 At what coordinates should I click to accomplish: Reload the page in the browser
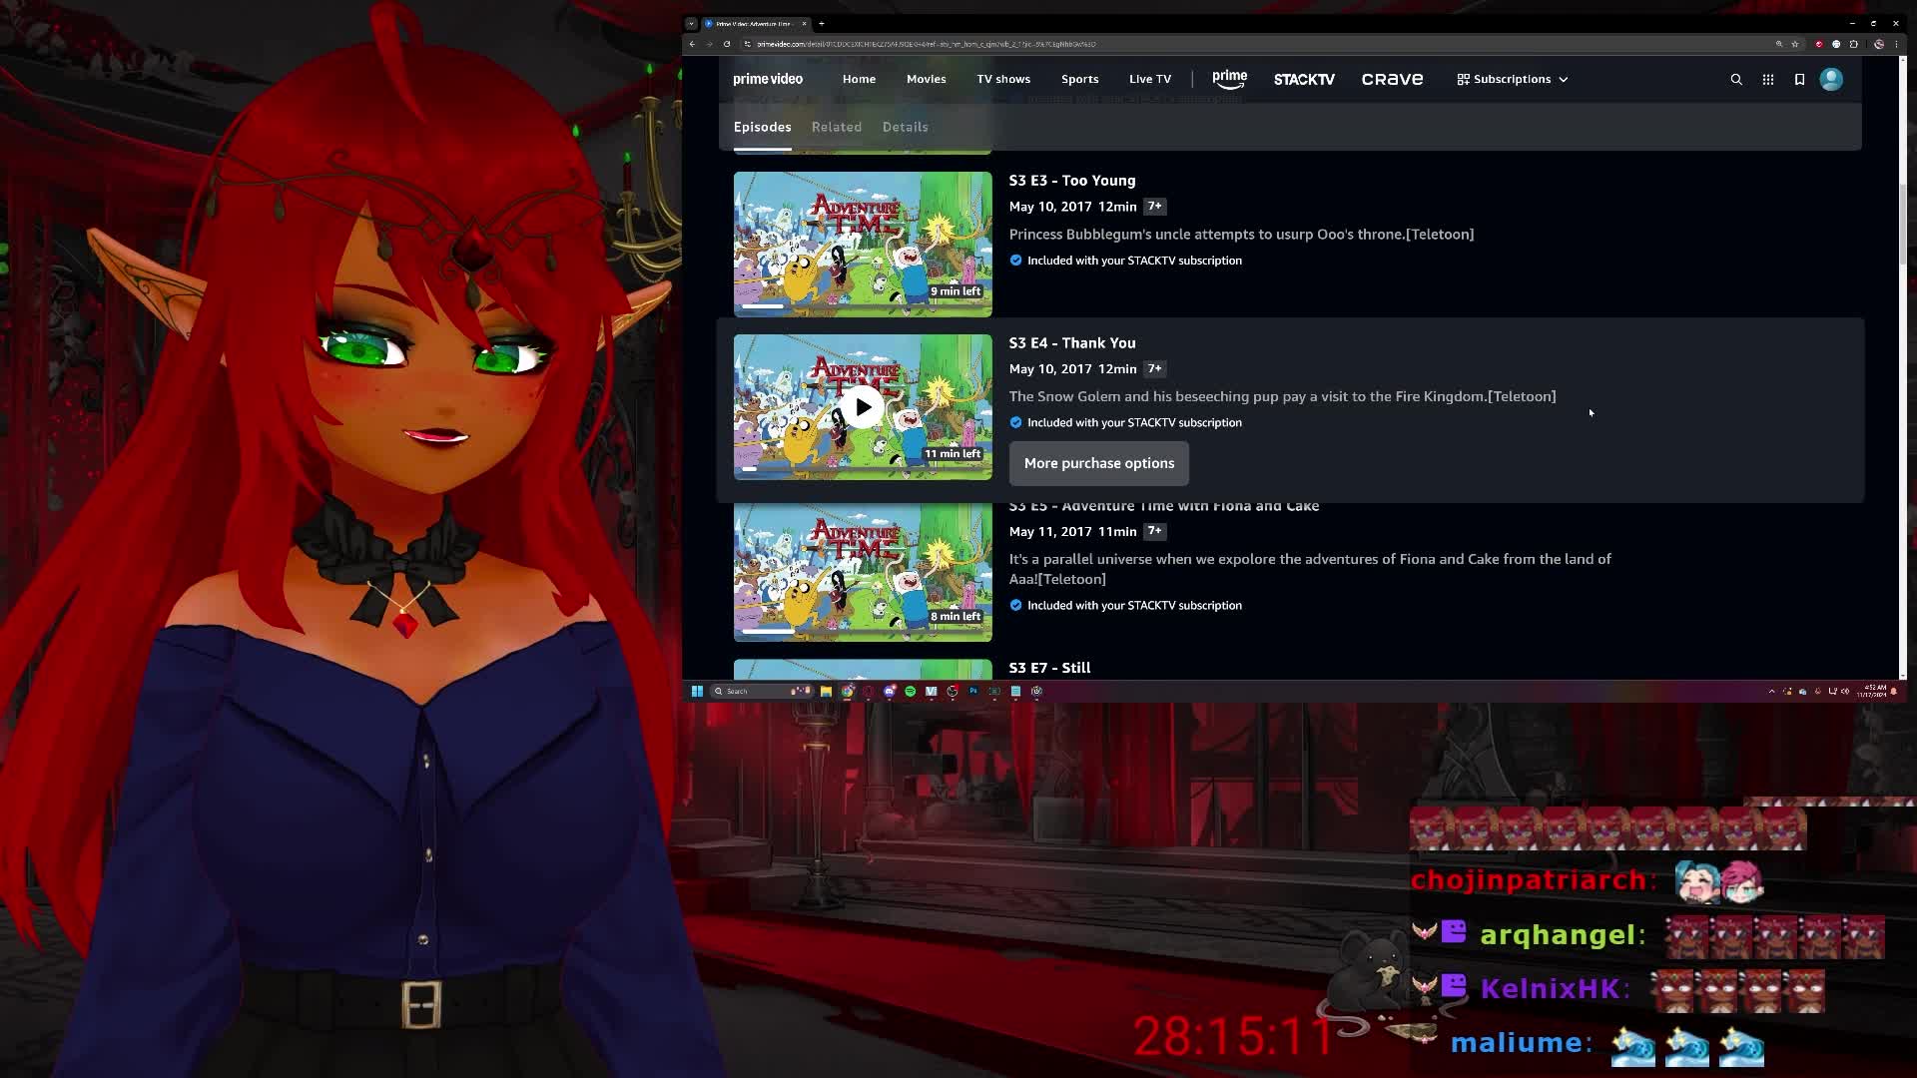click(x=727, y=44)
